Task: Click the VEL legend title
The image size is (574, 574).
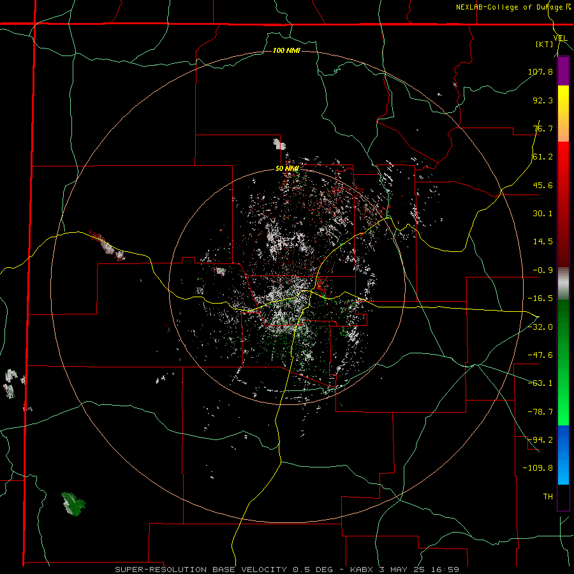Action: [561, 38]
